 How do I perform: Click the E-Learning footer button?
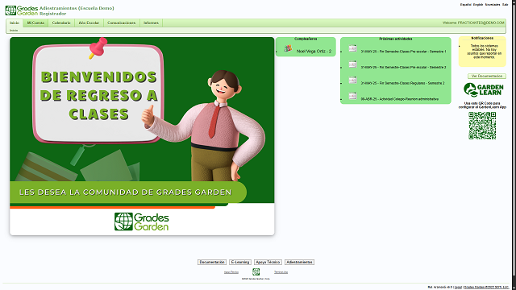pos(240,262)
